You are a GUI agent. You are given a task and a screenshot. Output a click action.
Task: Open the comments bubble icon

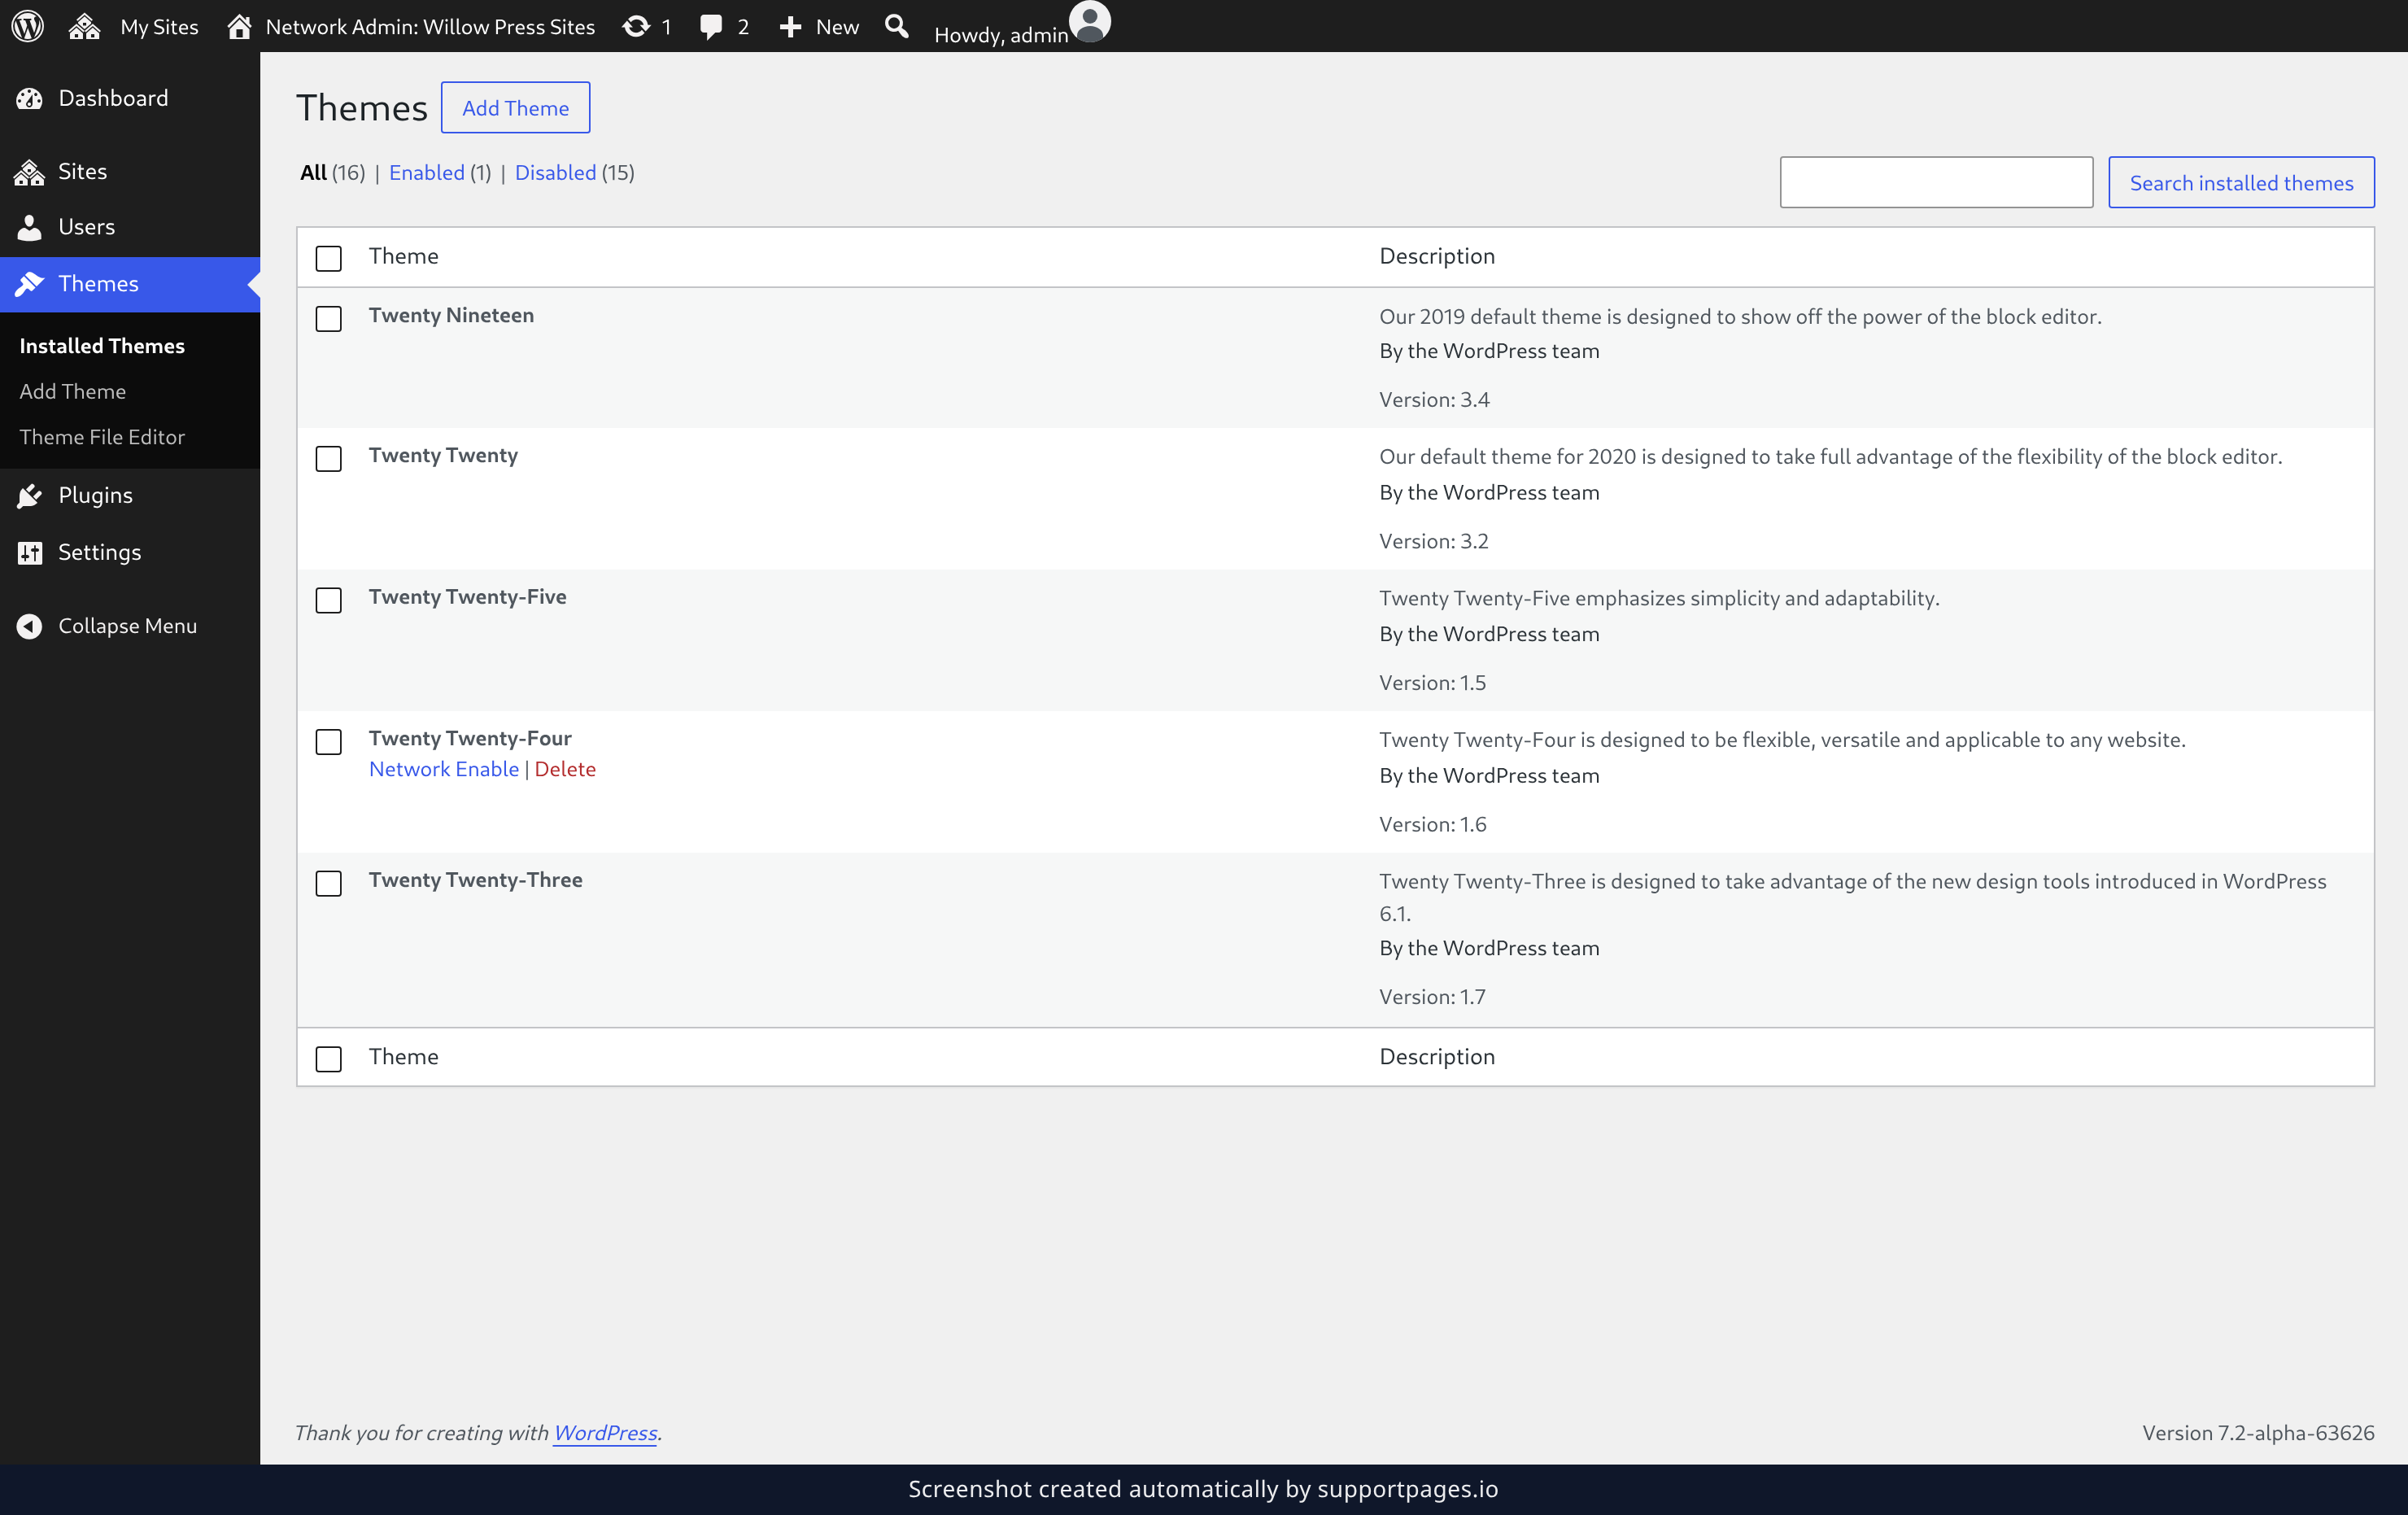[x=710, y=27]
